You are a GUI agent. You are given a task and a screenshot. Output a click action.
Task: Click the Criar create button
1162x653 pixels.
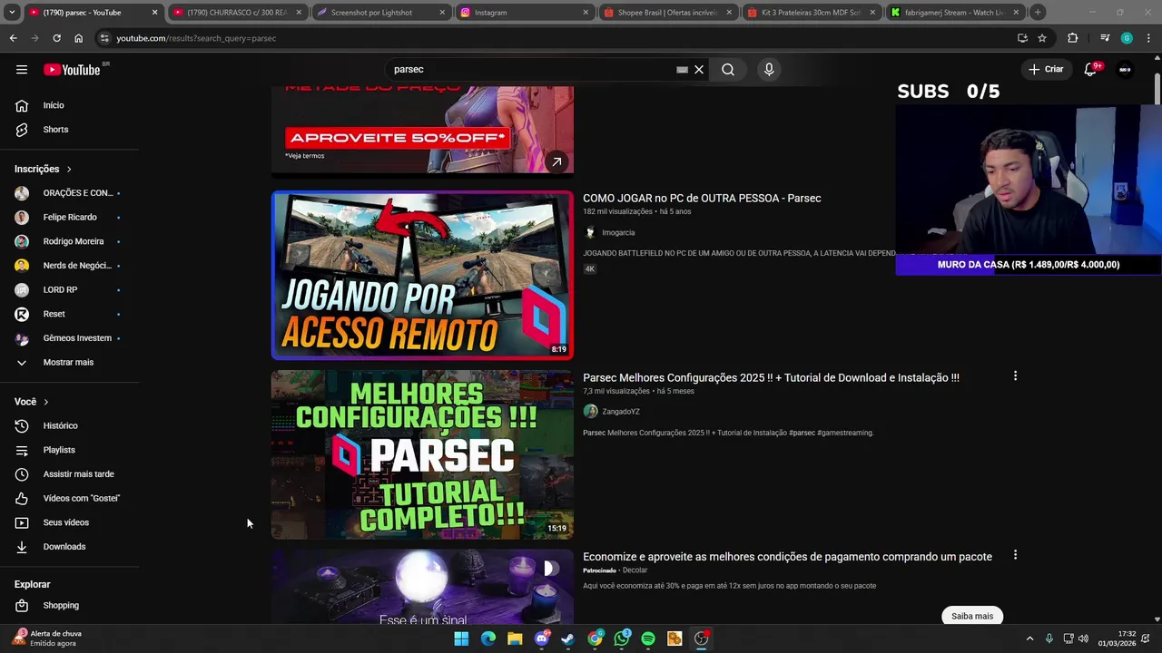point(1045,69)
